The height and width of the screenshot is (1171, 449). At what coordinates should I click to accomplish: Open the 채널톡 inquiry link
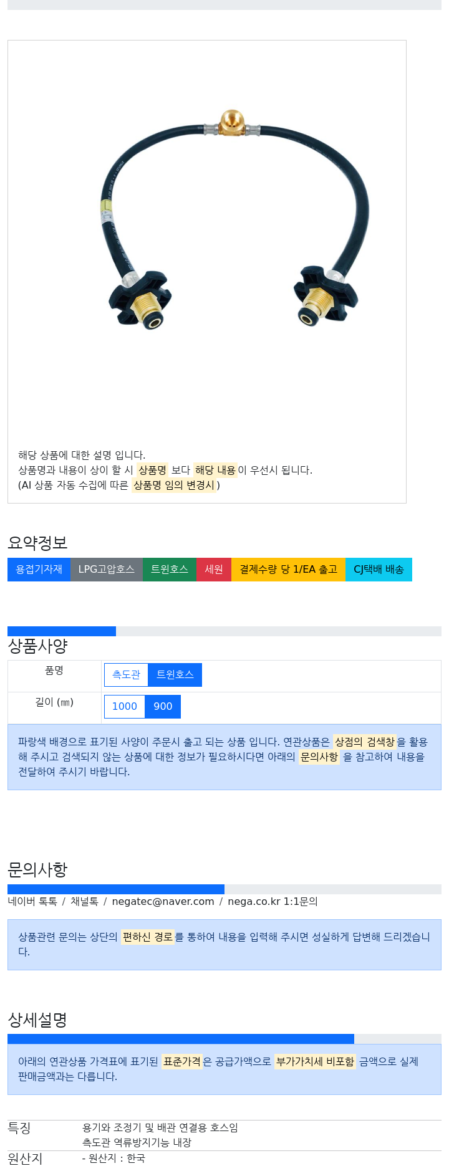click(x=84, y=901)
